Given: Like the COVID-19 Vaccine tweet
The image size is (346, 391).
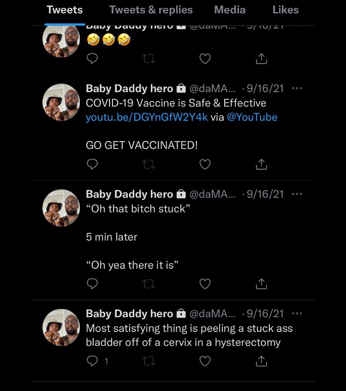Looking at the screenshot, I should coord(205,164).
